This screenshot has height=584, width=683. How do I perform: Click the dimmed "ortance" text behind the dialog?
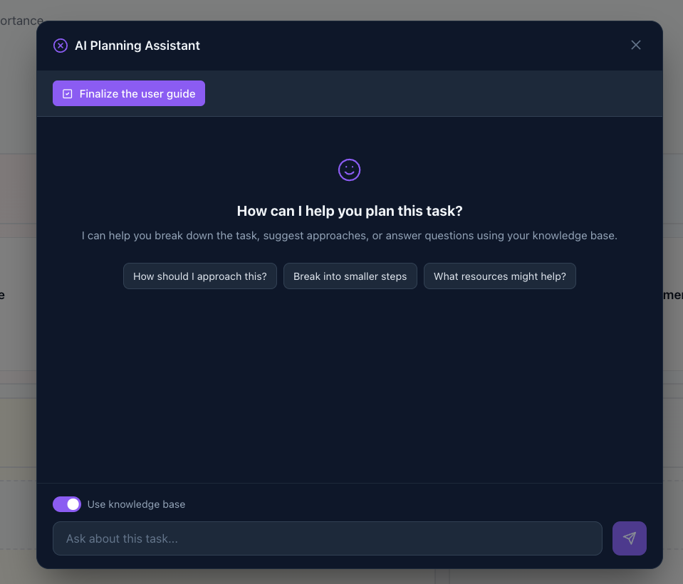tap(21, 21)
